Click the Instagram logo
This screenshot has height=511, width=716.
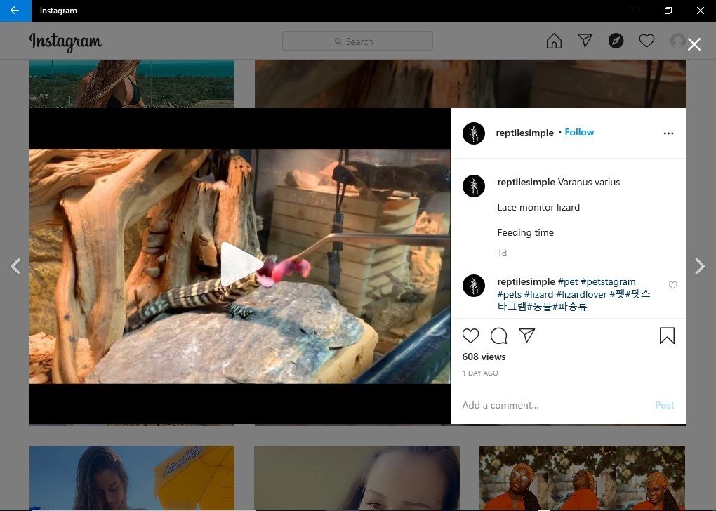click(65, 42)
